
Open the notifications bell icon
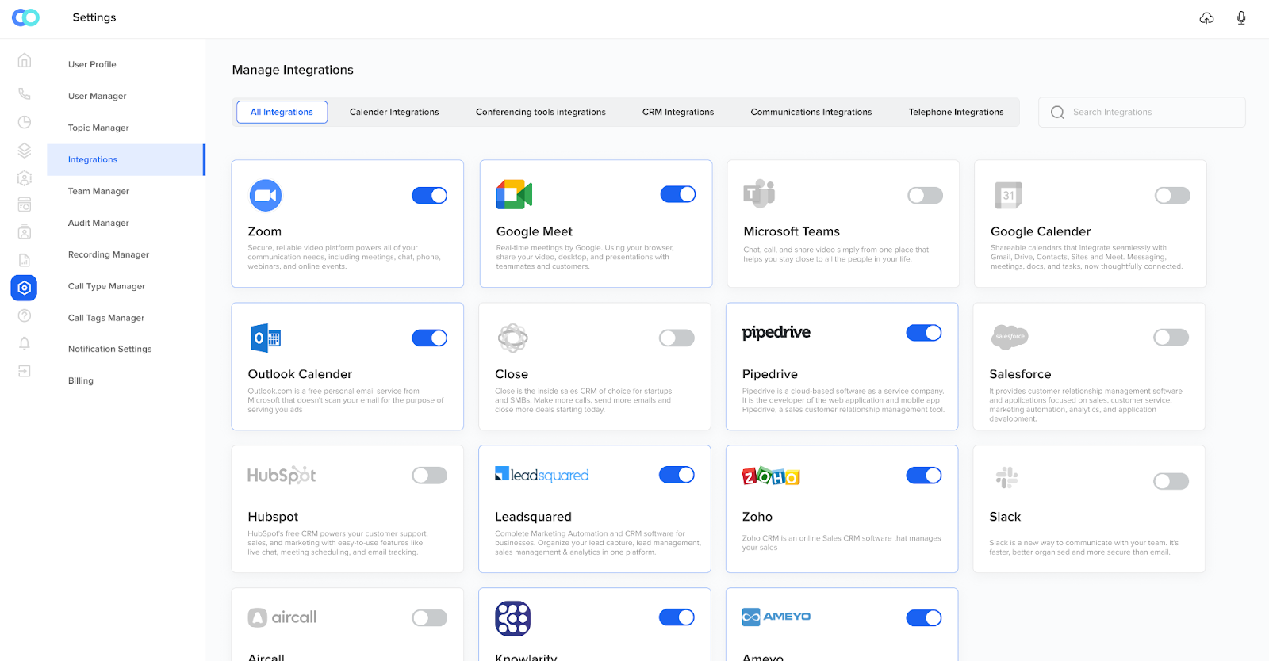tap(25, 343)
